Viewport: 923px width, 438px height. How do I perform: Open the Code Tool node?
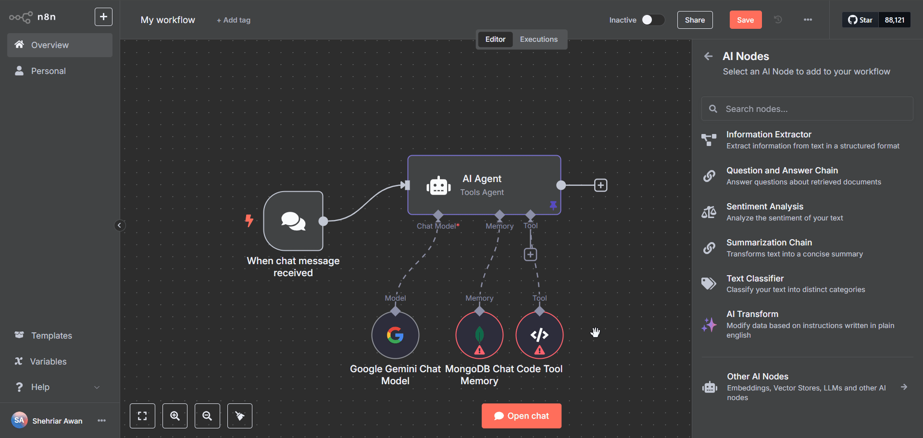tap(539, 335)
